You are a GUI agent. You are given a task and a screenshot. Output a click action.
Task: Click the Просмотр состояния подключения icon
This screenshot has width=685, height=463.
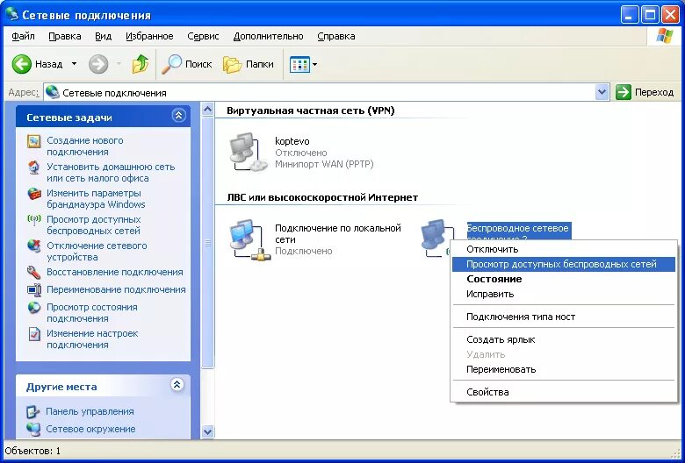[x=33, y=308]
